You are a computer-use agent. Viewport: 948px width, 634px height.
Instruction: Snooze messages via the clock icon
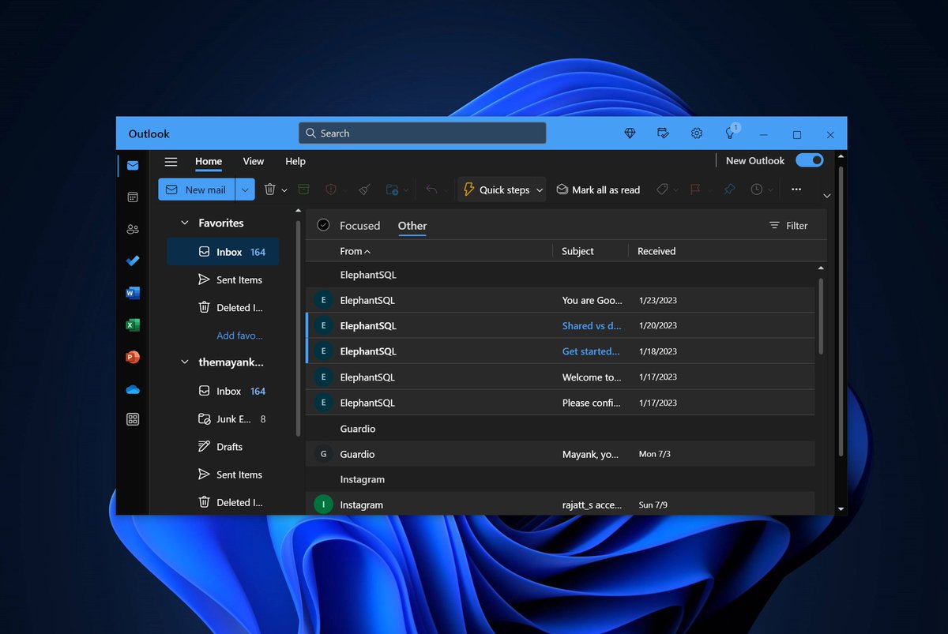tap(757, 189)
